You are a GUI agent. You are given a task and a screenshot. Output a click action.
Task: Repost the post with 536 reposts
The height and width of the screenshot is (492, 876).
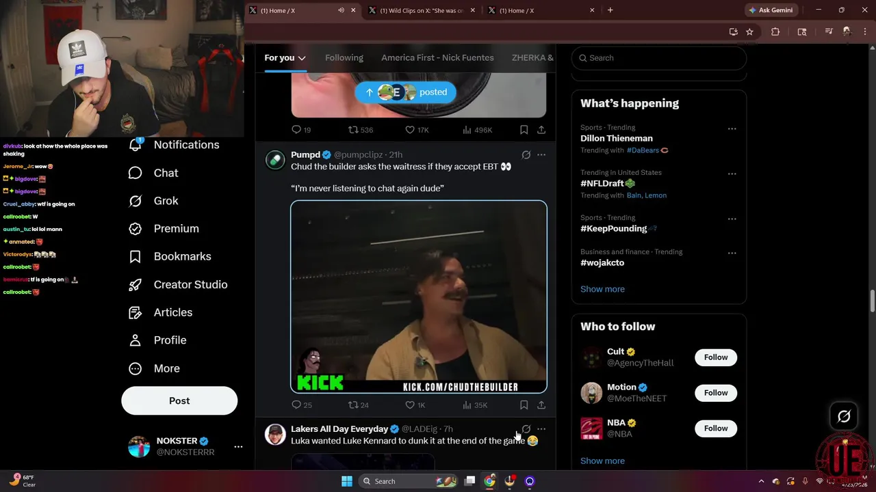click(x=361, y=130)
